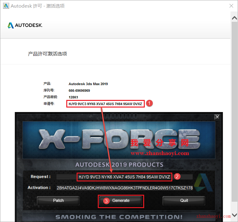
Task: Click the Request: label in X-Force
Action: point(41,176)
